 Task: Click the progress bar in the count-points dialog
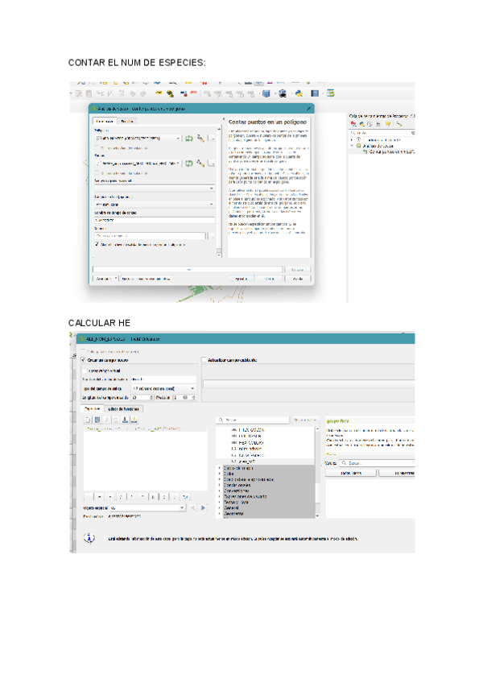[188, 270]
